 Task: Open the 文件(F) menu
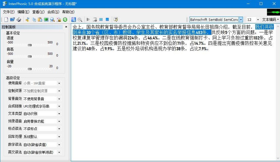(x=9, y=12)
